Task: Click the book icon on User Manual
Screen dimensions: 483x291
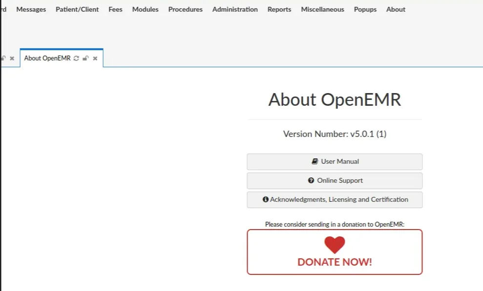Action: point(315,161)
